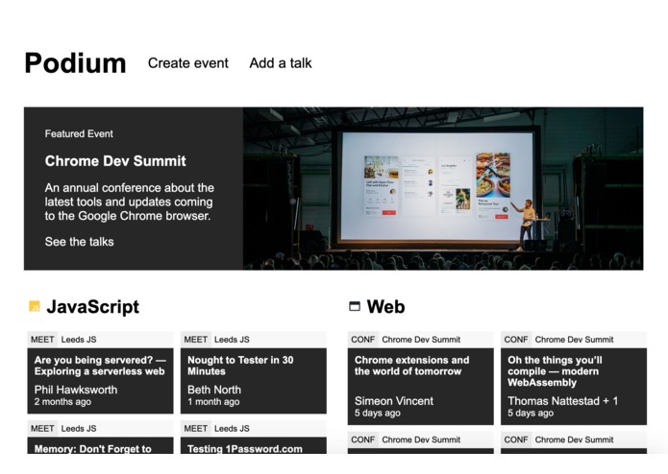The height and width of the screenshot is (474, 668).
Task: Click CONF tag above 'Oh the things you'll compile'
Action: (516, 340)
